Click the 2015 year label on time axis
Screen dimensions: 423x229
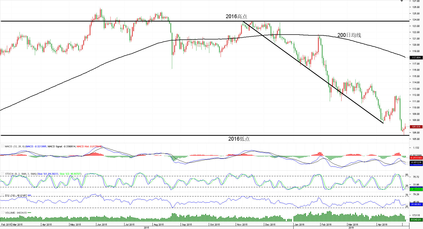click(x=146, y=228)
